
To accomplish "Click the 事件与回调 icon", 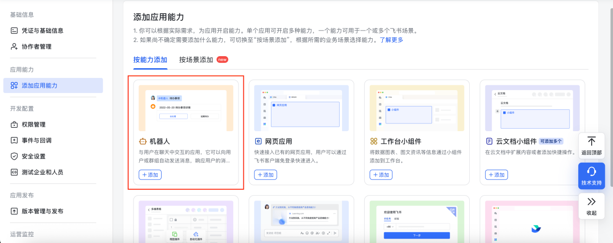I will [14, 140].
